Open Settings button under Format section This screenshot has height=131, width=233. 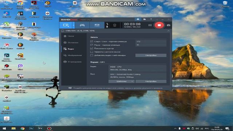pyautogui.click(x=151, y=82)
